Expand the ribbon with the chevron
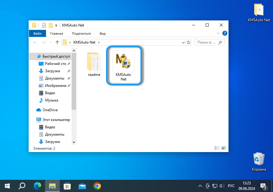 (218, 33)
